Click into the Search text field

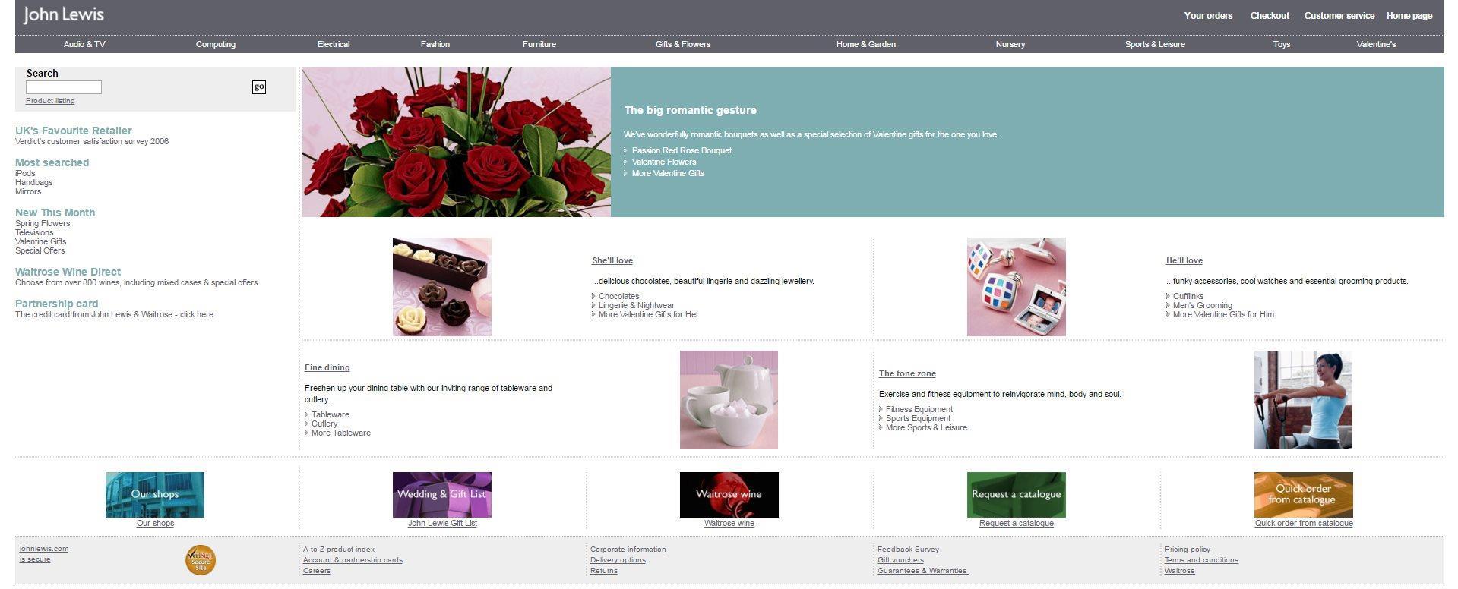[x=64, y=87]
